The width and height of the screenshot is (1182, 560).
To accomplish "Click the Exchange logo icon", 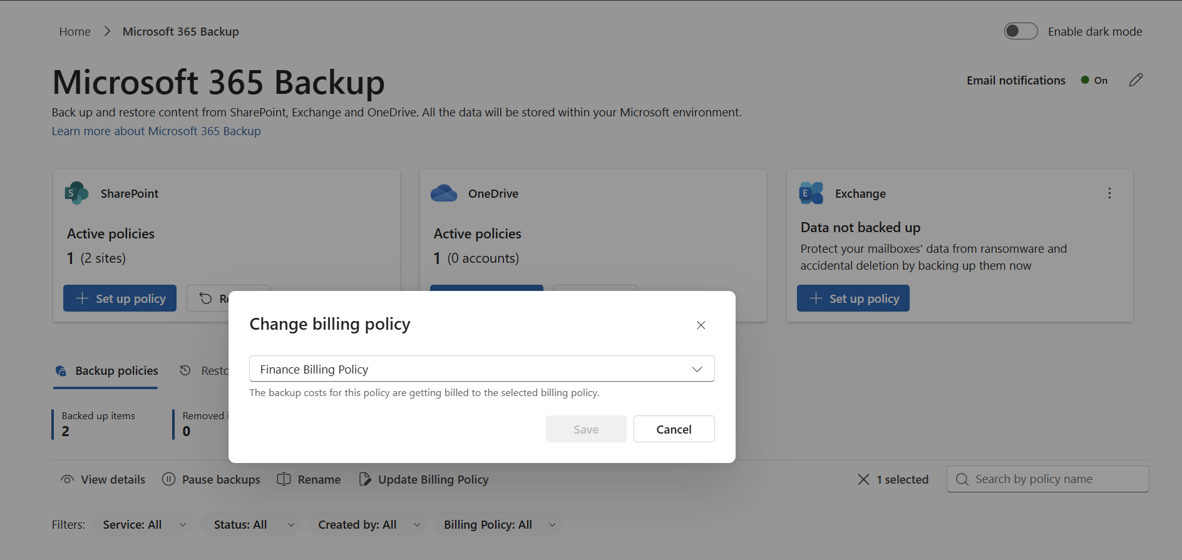I will point(811,193).
